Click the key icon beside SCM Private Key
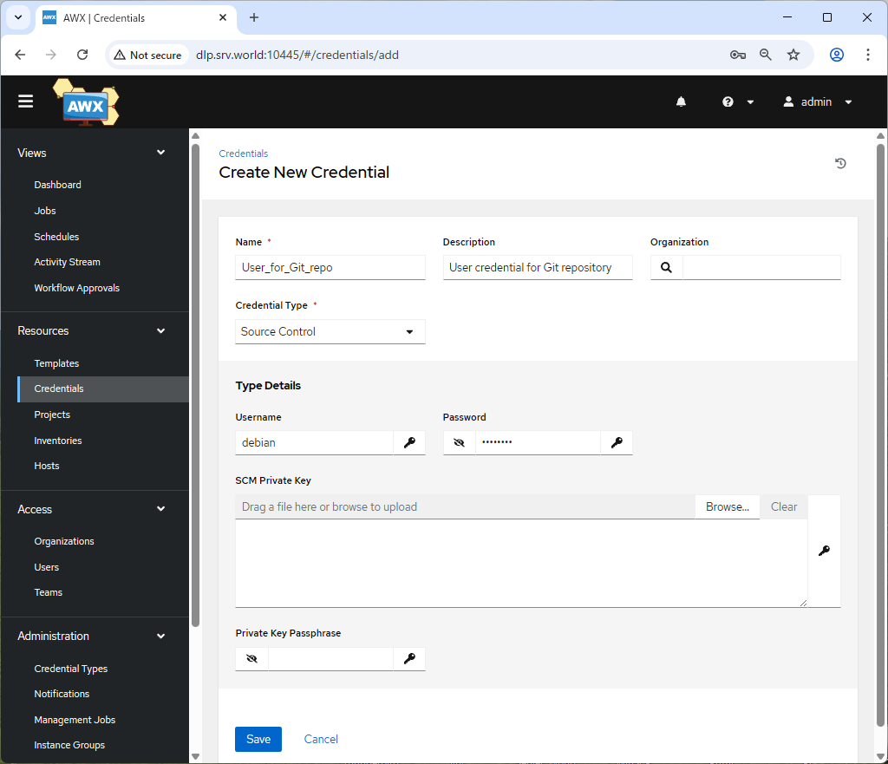 click(x=824, y=551)
